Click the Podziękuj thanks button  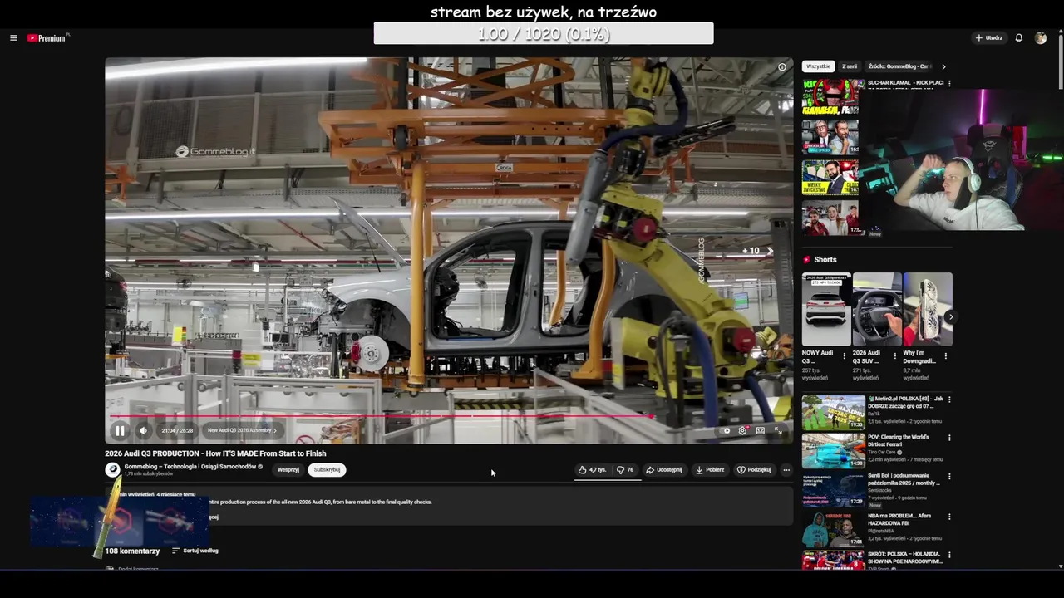[754, 470]
